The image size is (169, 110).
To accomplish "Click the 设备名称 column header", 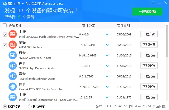I will coord(15,25).
